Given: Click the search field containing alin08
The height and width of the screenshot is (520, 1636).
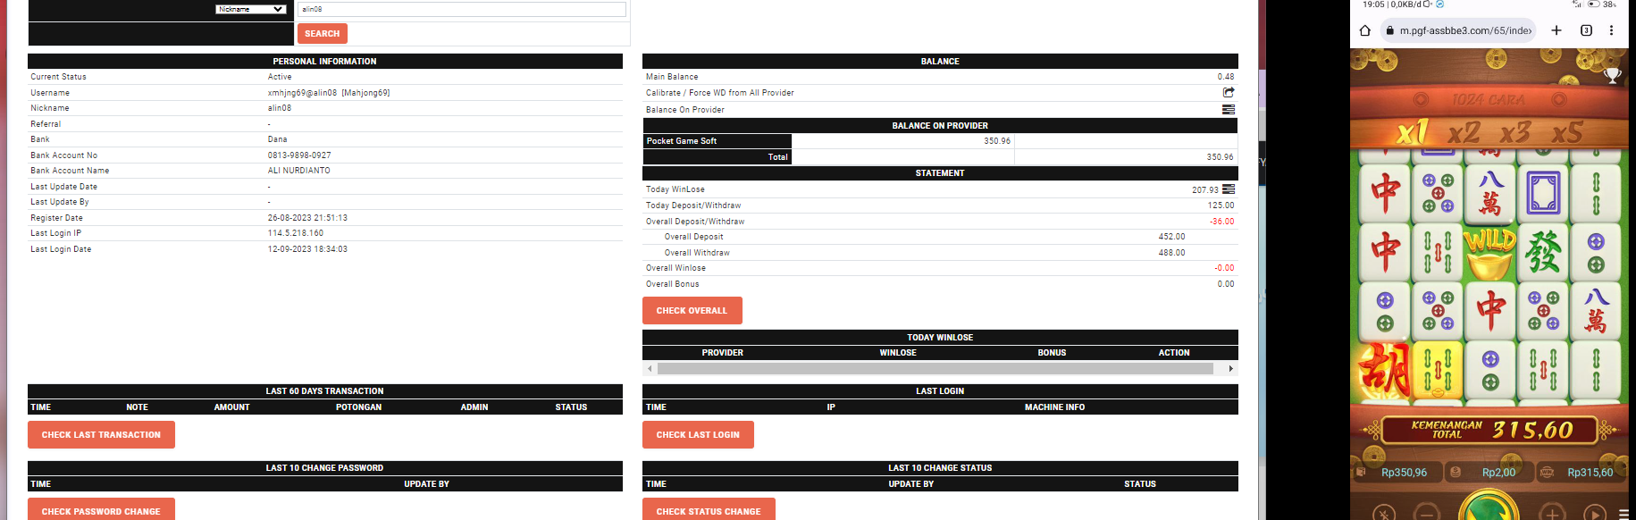Looking at the screenshot, I should pos(462,9).
